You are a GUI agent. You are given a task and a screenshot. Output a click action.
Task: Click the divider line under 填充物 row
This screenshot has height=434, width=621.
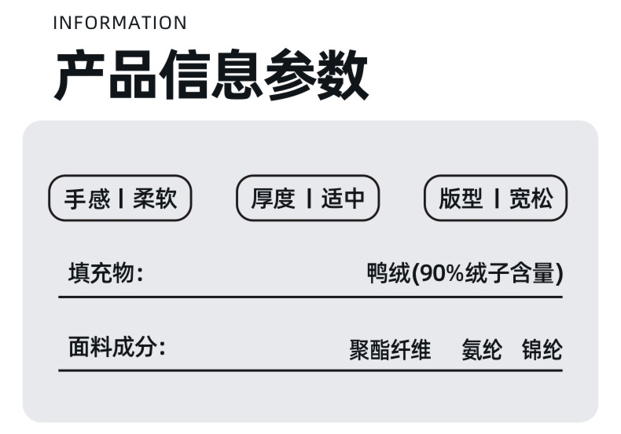click(310, 297)
